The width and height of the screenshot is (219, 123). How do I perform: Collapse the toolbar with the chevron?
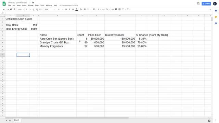pyautogui.click(x=210, y=9)
